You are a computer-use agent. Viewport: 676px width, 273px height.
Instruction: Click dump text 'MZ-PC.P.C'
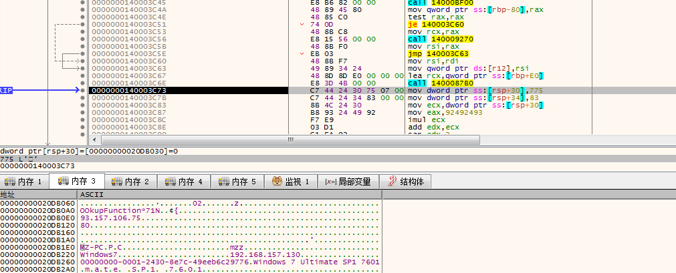tap(102, 247)
